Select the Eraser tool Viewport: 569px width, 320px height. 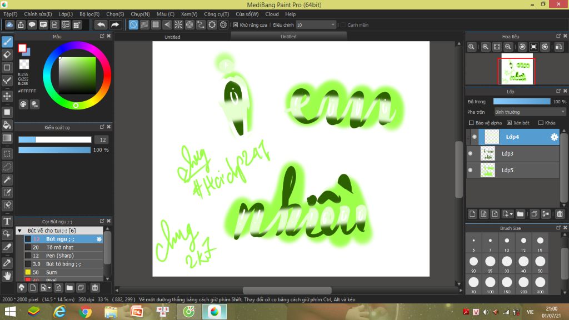coord(7,55)
